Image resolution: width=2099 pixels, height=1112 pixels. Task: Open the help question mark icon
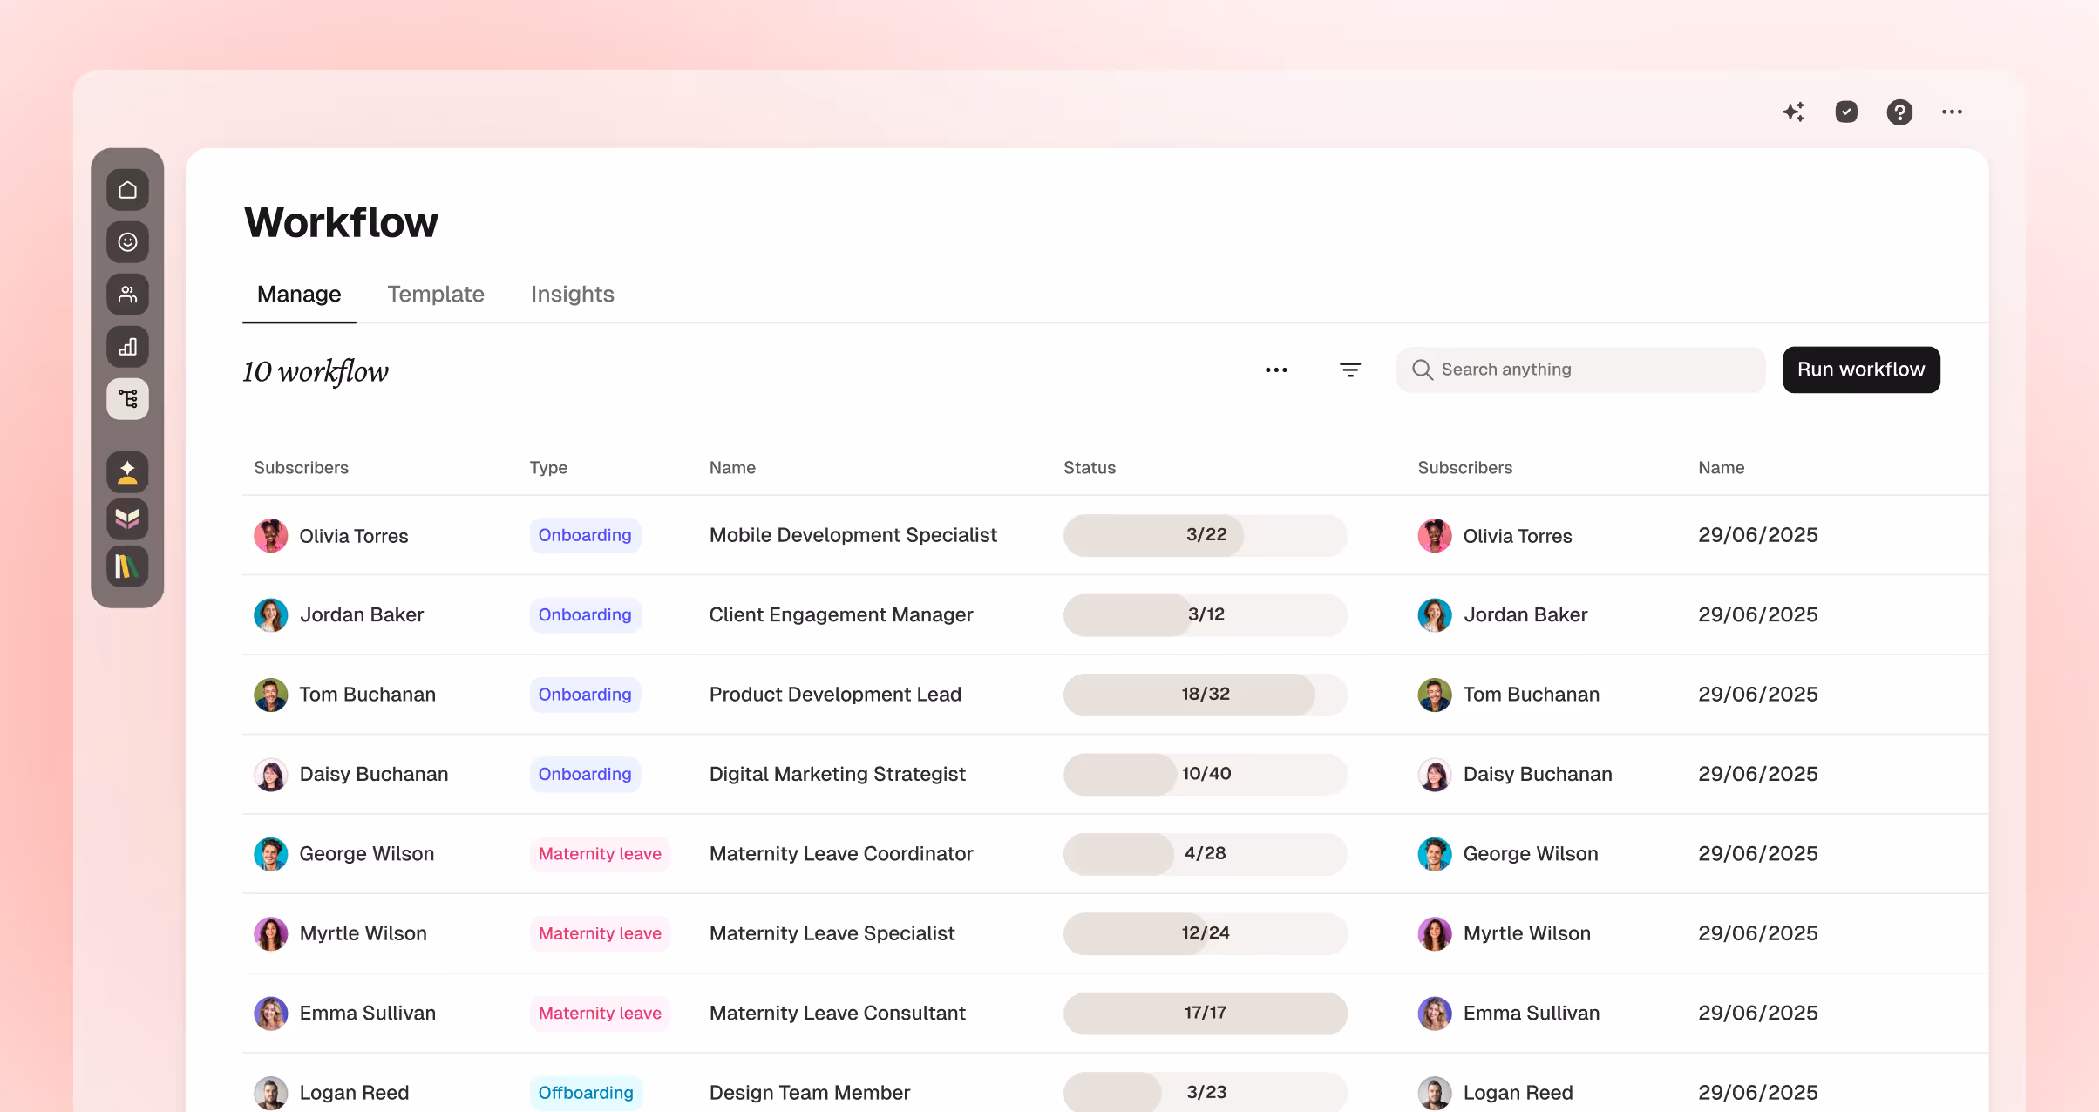click(x=1899, y=112)
